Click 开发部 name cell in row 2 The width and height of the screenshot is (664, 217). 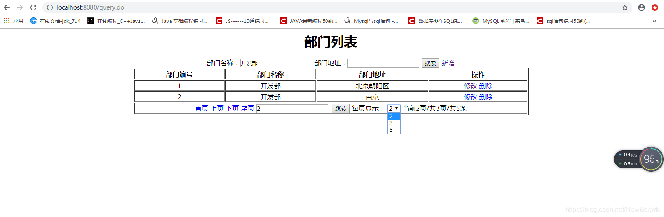271,97
